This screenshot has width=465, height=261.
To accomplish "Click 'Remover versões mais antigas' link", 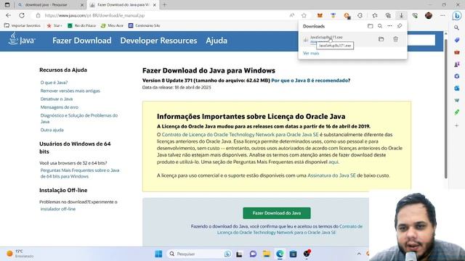I will pyautogui.click(x=70, y=91).
